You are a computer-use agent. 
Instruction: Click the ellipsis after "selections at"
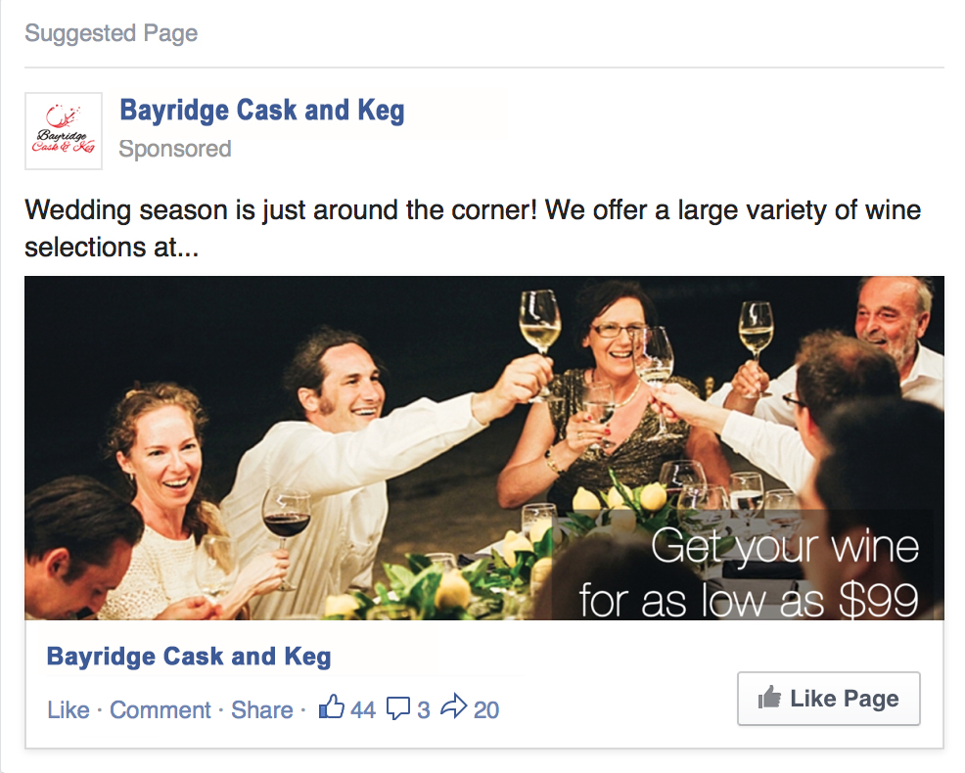[x=188, y=249]
